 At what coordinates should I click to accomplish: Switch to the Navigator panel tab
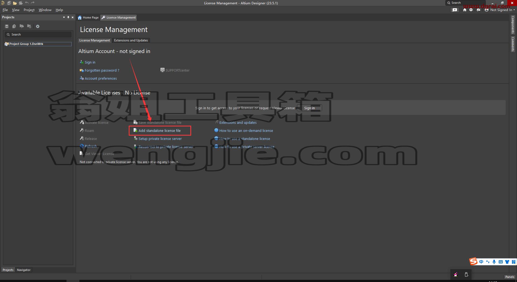24,270
